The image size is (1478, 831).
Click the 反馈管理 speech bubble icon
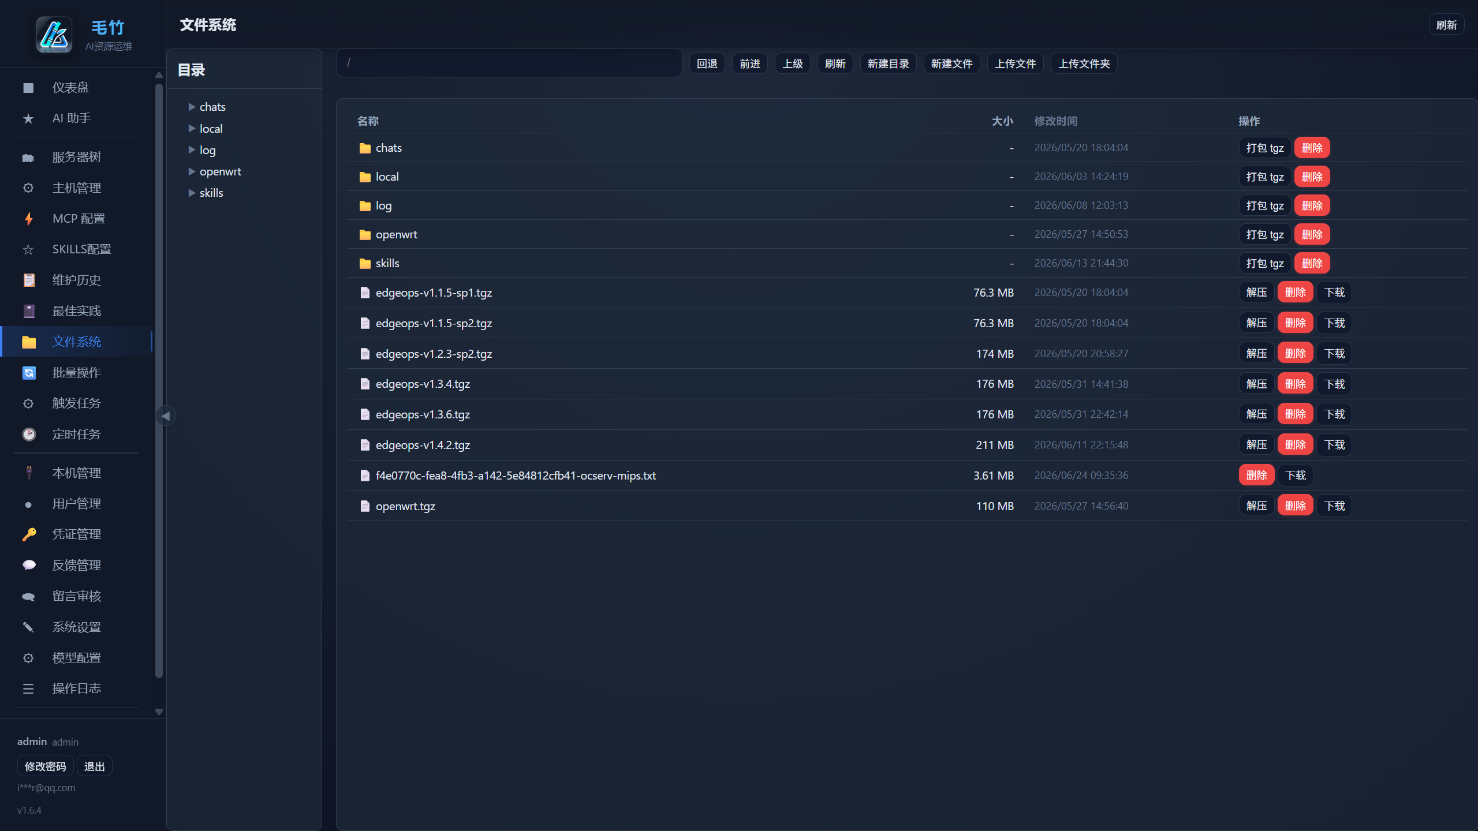click(x=28, y=566)
